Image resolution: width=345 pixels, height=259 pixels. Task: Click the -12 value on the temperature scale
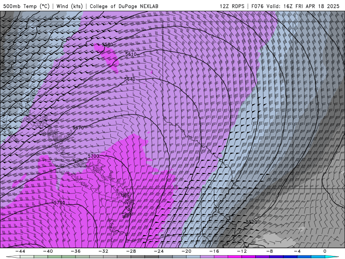click(242, 251)
